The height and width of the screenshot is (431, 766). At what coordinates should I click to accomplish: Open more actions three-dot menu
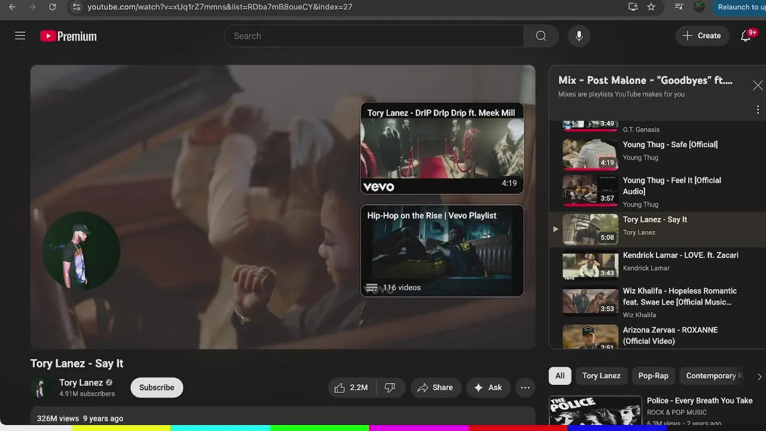click(x=525, y=387)
